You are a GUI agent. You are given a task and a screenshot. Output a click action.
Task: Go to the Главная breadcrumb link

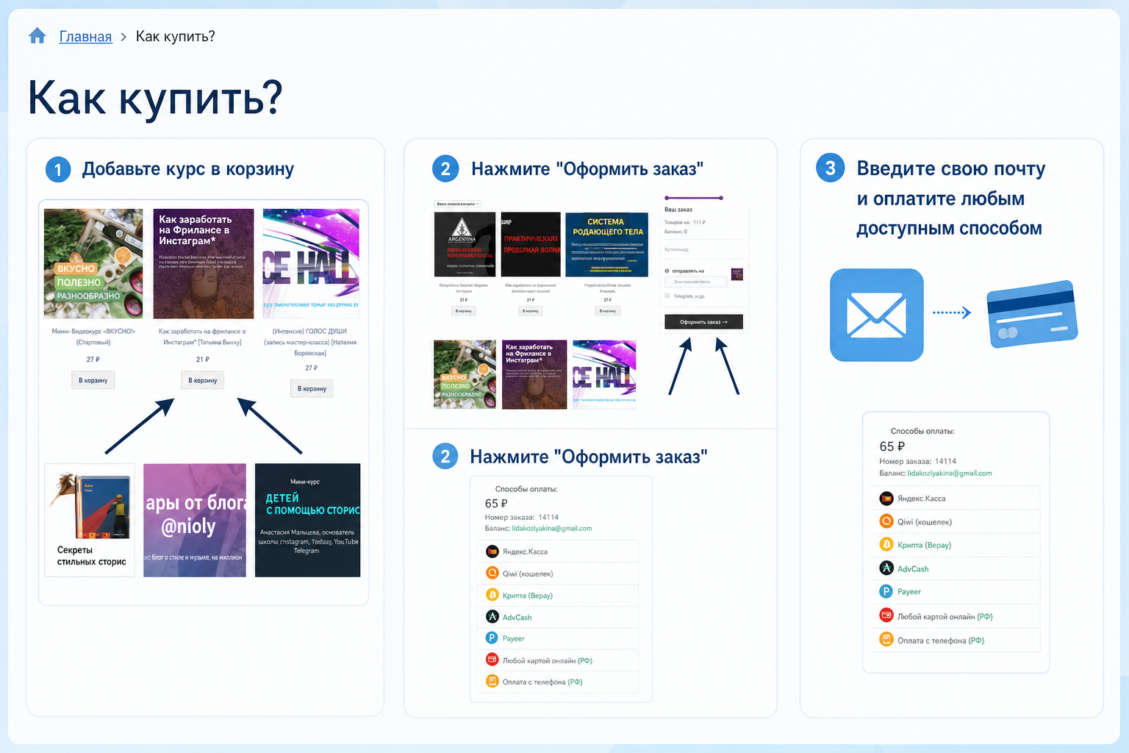click(85, 37)
